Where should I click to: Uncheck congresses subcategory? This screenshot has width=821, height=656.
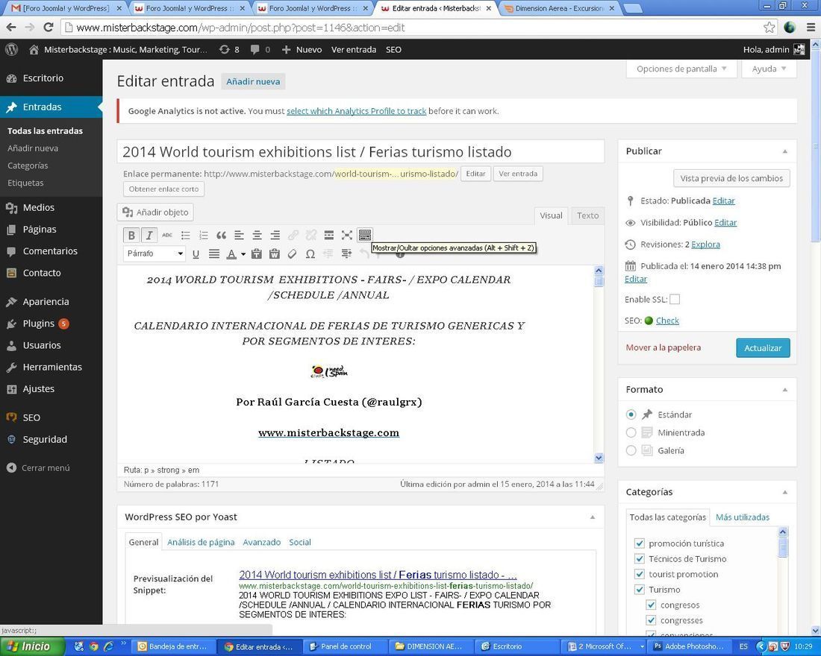tap(651, 620)
